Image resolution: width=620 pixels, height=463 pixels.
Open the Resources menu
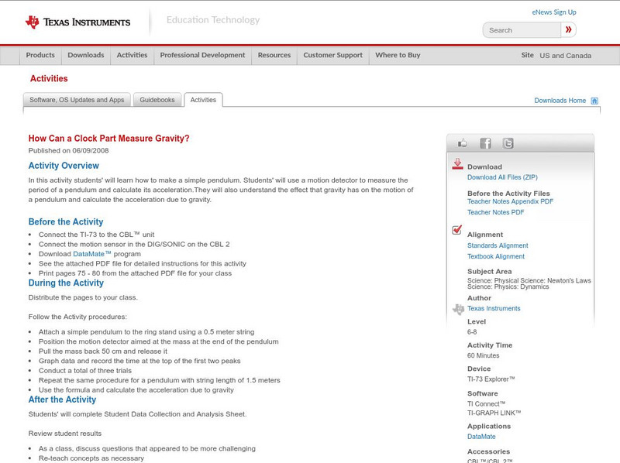[x=274, y=55]
